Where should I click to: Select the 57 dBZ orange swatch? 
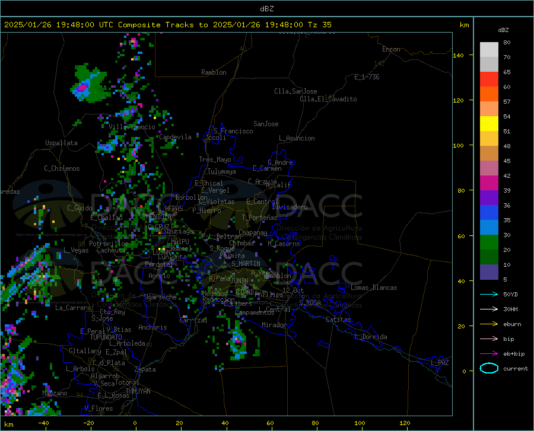tap(489, 94)
